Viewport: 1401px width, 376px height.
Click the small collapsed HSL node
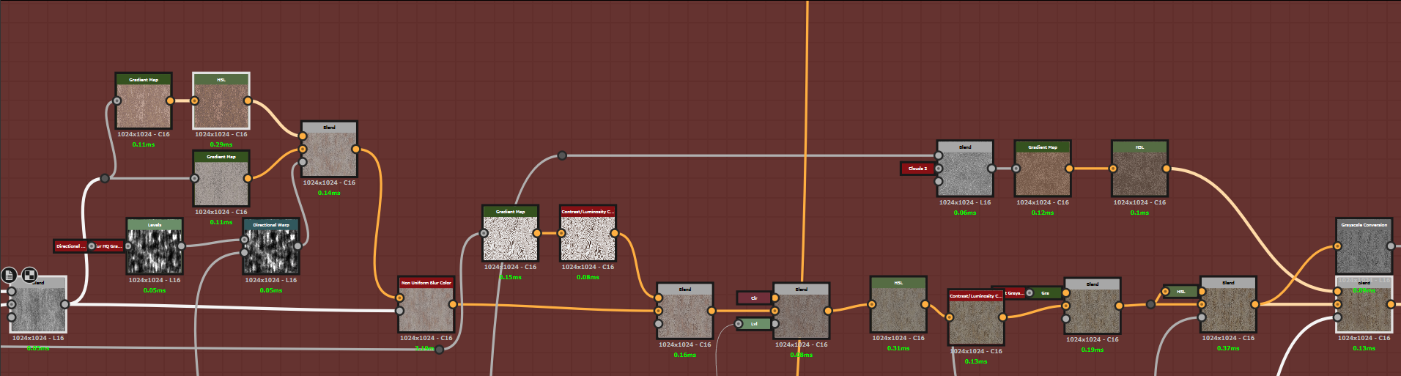pos(1180,292)
